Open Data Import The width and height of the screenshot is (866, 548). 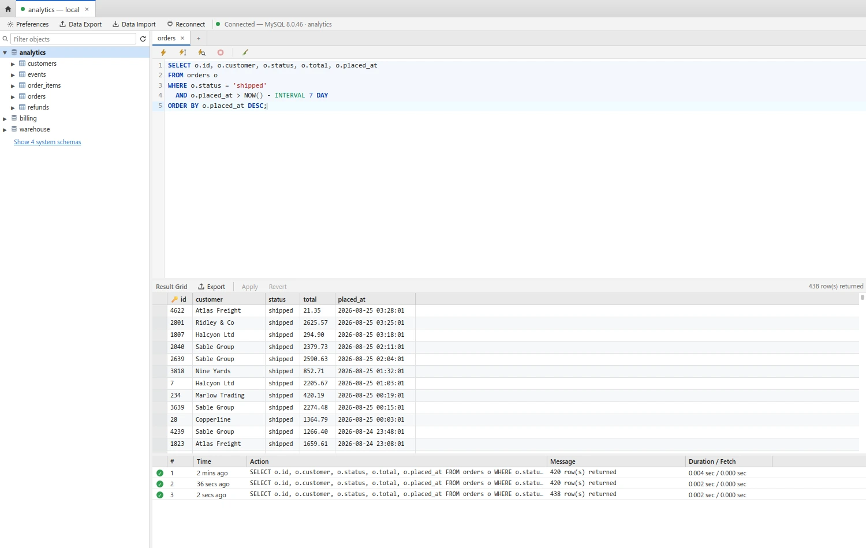[134, 24]
